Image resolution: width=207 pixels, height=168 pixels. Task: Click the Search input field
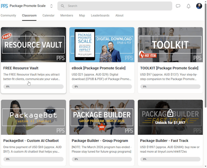[115, 6]
